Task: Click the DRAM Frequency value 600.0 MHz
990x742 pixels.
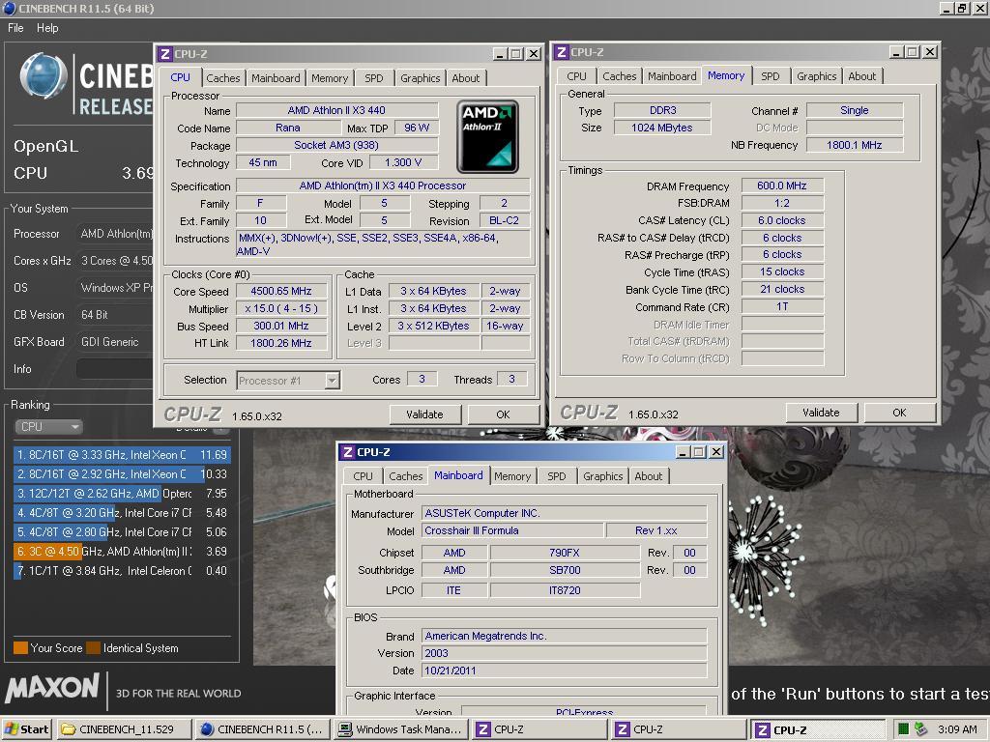Action: tap(782, 185)
